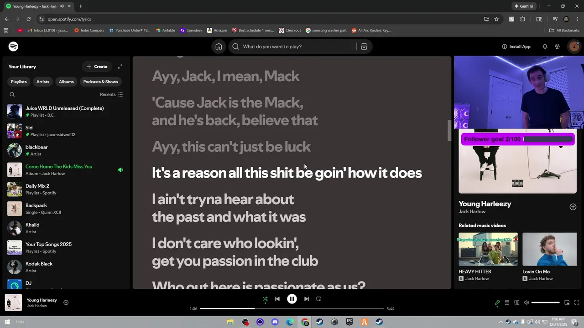Open the Miniplayer
584x328 pixels.
click(567, 302)
